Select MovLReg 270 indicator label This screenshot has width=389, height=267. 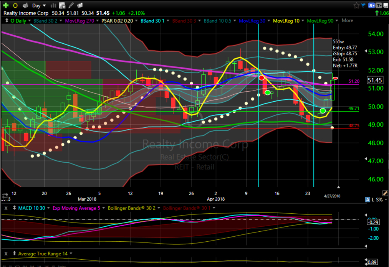point(79,21)
